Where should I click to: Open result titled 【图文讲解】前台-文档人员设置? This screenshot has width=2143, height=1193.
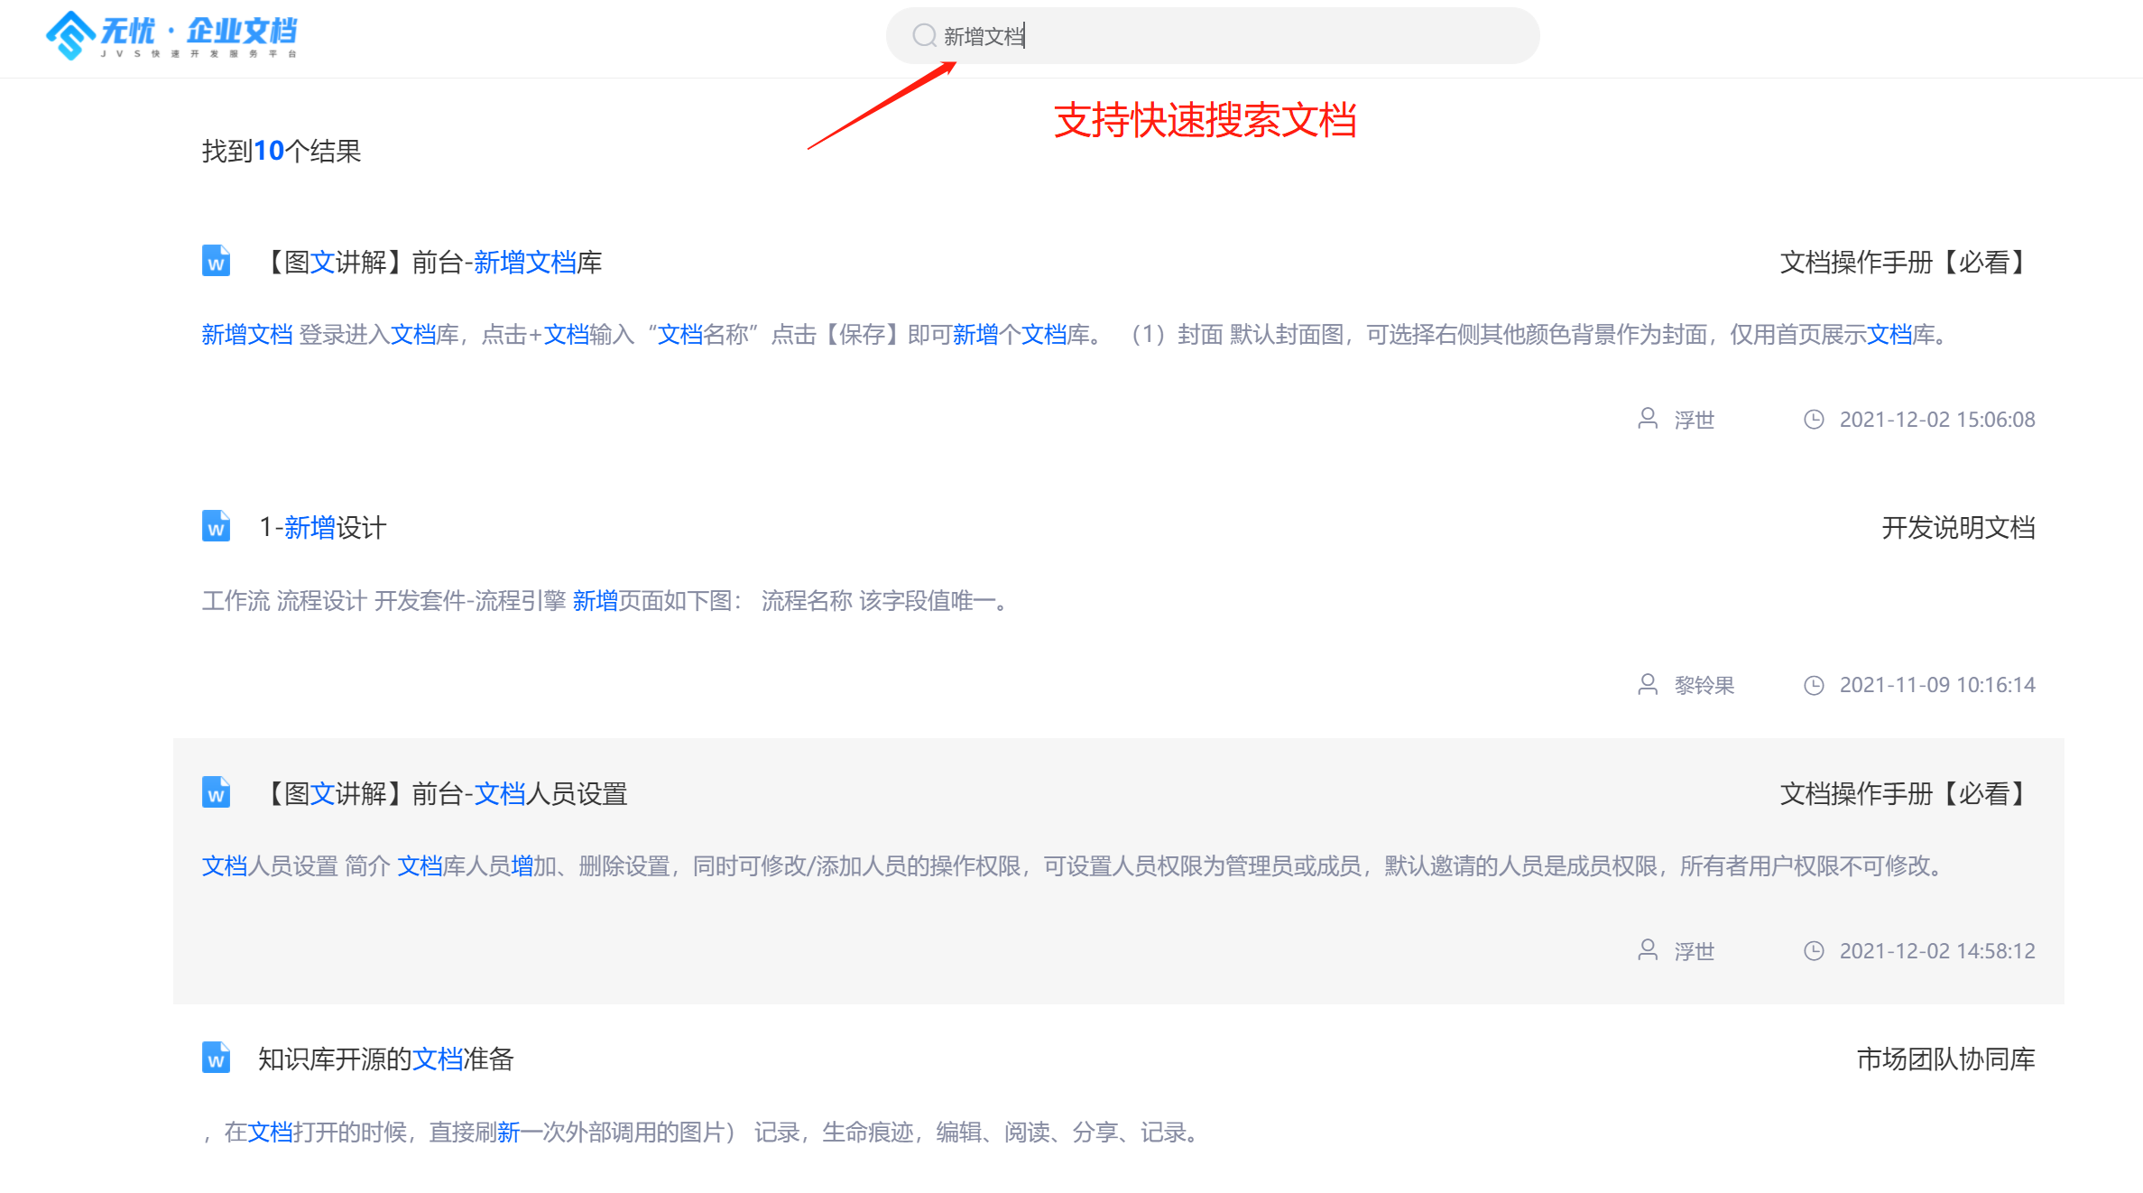(x=443, y=794)
